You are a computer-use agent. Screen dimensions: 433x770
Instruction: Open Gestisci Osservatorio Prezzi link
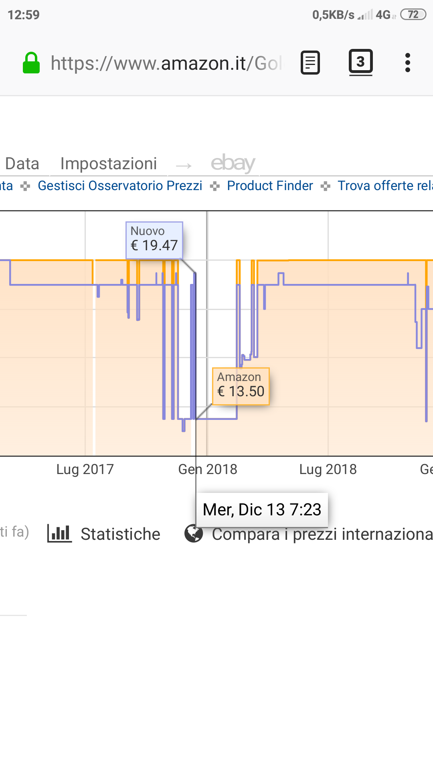point(120,186)
